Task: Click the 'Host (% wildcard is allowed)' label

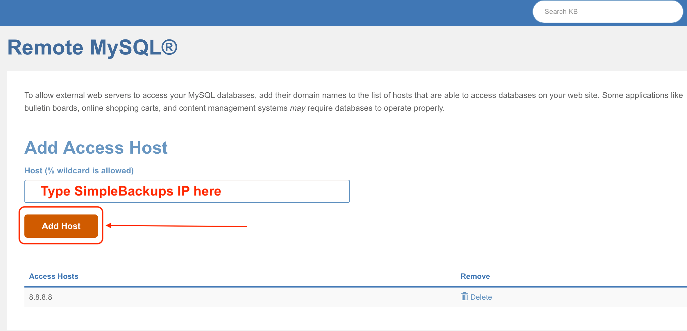Action: [79, 170]
